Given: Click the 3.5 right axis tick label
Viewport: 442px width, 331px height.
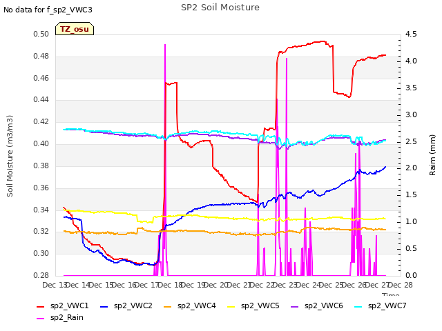Looking at the screenshot, I should [411, 88].
